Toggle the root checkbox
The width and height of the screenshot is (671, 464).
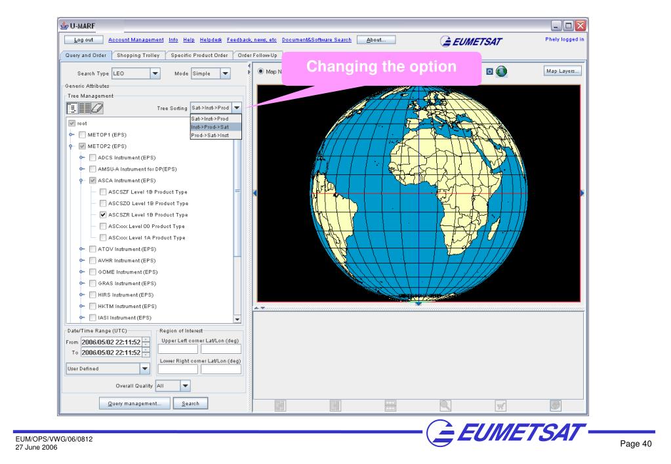[x=72, y=123]
